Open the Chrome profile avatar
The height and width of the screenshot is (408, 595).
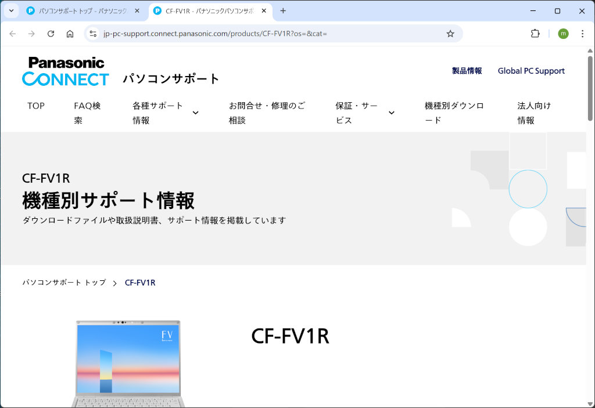(563, 34)
